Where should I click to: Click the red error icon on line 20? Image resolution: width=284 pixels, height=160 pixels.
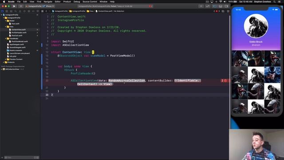[225, 80]
